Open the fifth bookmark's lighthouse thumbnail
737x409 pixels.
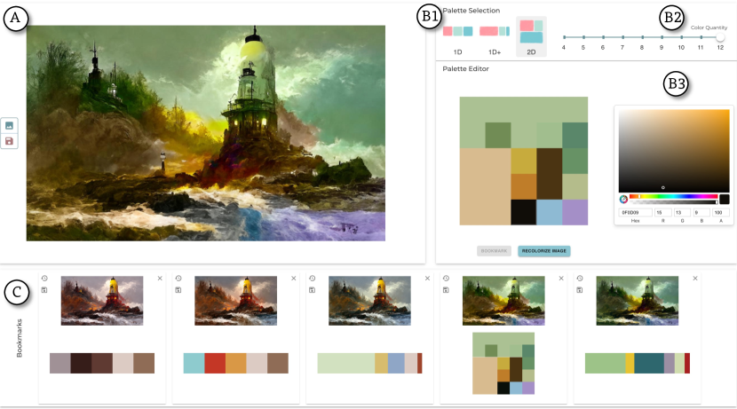pyautogui.click(x=638, y=301)
